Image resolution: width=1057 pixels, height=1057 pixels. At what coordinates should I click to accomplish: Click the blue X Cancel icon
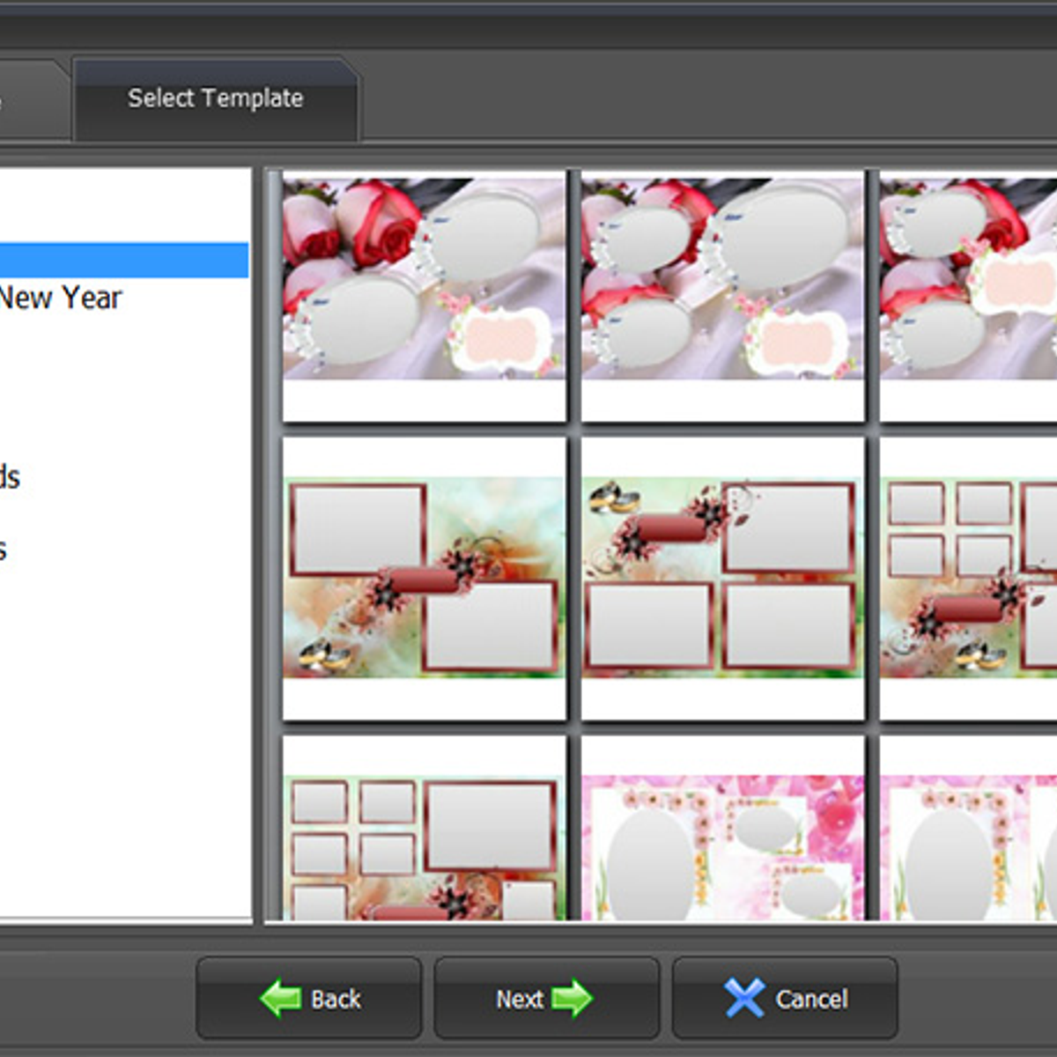[x=744, y=998]
